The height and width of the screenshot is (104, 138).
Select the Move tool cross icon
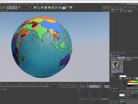(x=3, y=8)
